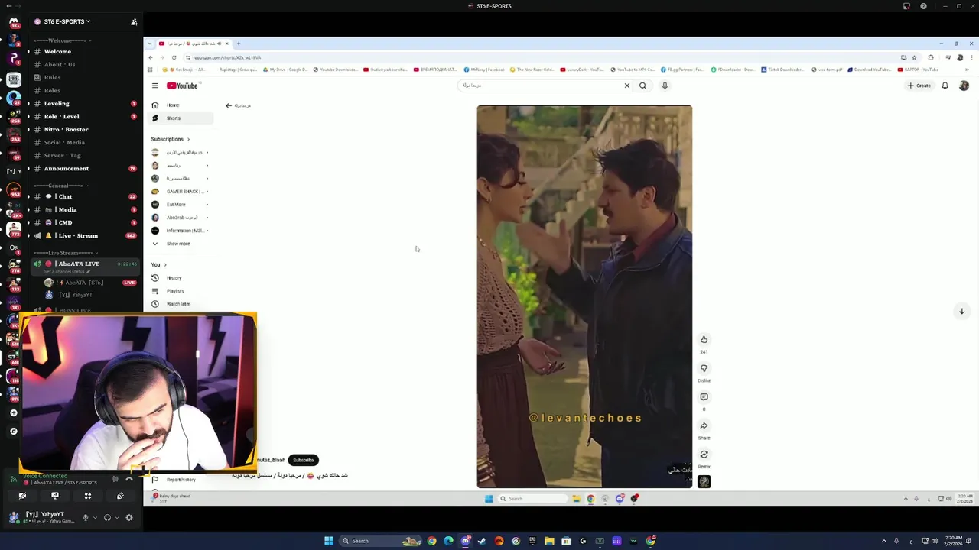The image size is (979, 550).
Task: Open a new browser tab
Action: tap(239, 44)
